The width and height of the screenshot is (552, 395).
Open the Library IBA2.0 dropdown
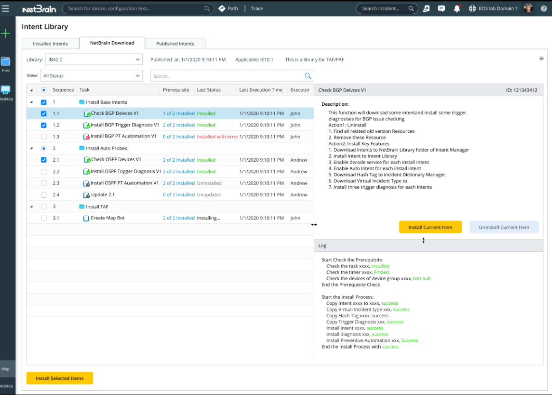[x=94, y=59]
